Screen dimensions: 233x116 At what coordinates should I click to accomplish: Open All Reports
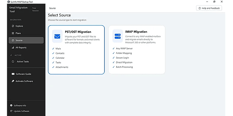point(26,48)
